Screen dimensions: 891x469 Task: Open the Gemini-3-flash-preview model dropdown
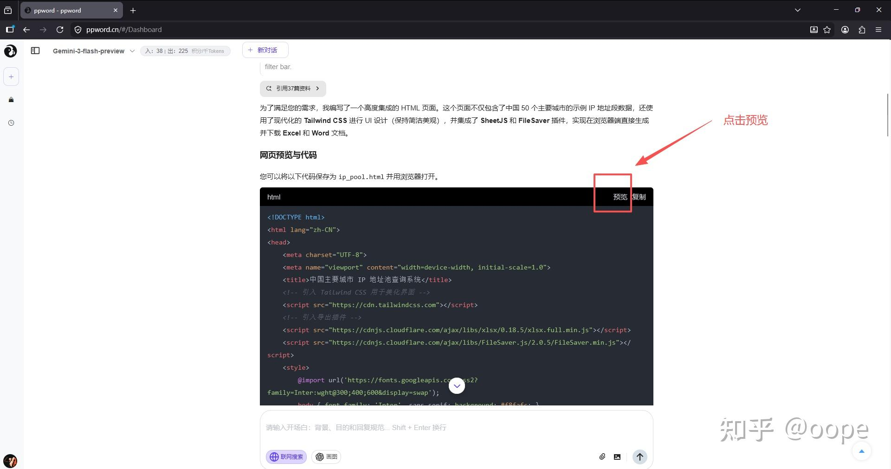click(x=93, y=51)
